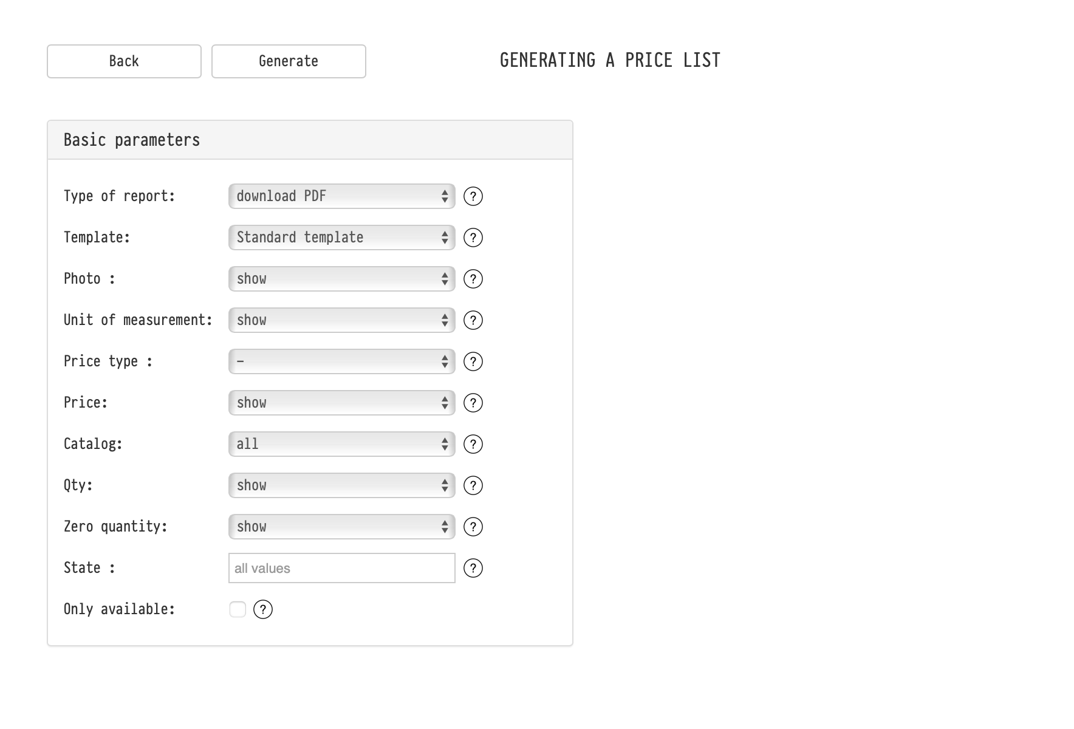Open the Qty dropdown
1074x729 pixels.
point(341,485)
